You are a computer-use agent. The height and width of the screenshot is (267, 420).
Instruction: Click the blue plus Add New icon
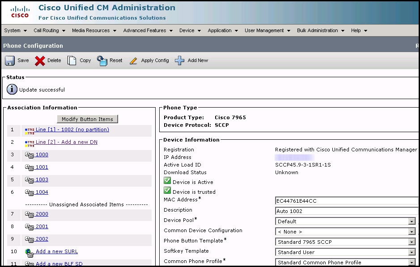tap(179, 60)
